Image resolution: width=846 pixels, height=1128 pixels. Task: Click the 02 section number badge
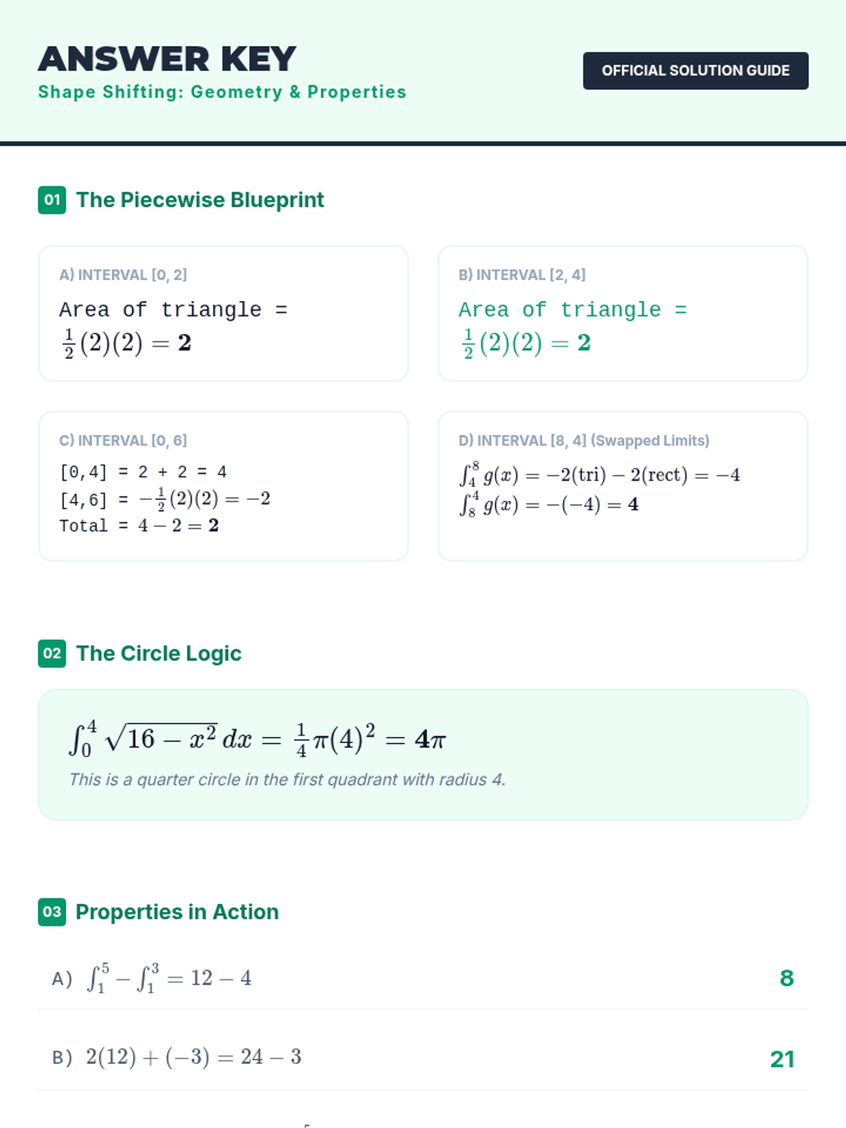click(51, 654)
